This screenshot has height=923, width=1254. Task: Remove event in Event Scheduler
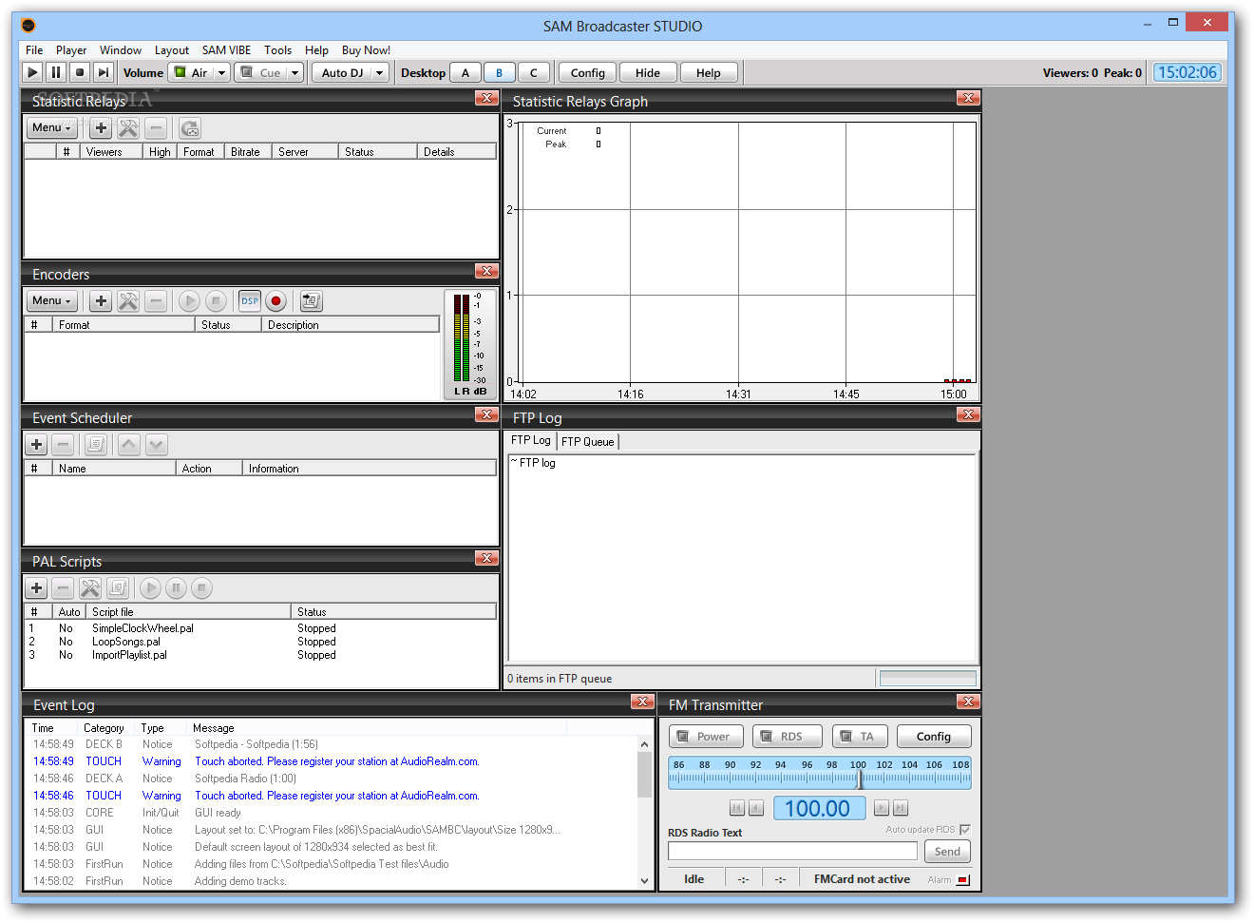tap(63, 445)
